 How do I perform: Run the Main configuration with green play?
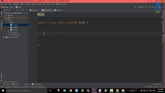147,7
